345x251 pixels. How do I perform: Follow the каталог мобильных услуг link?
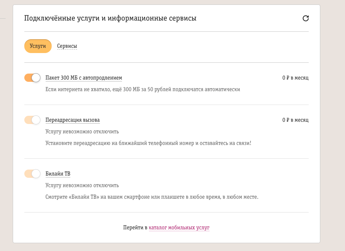[x=179, y=227]
